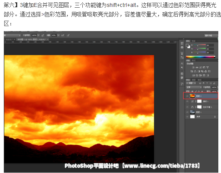Filter layers by adjustment layer icon
The height and width of the screenshot is (173, 221).
pos(203,83)
